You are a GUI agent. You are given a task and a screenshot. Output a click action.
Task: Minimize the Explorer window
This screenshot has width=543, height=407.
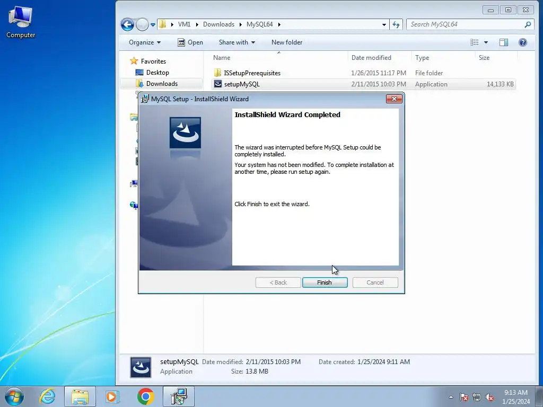click(x=491, y=10)
